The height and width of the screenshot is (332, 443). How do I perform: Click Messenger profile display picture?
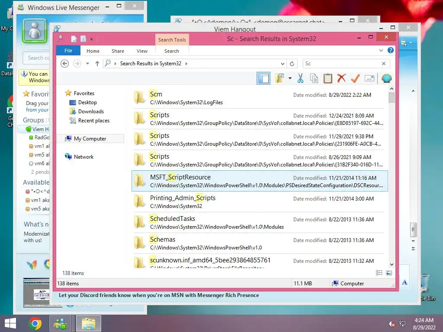pos(35,31)
